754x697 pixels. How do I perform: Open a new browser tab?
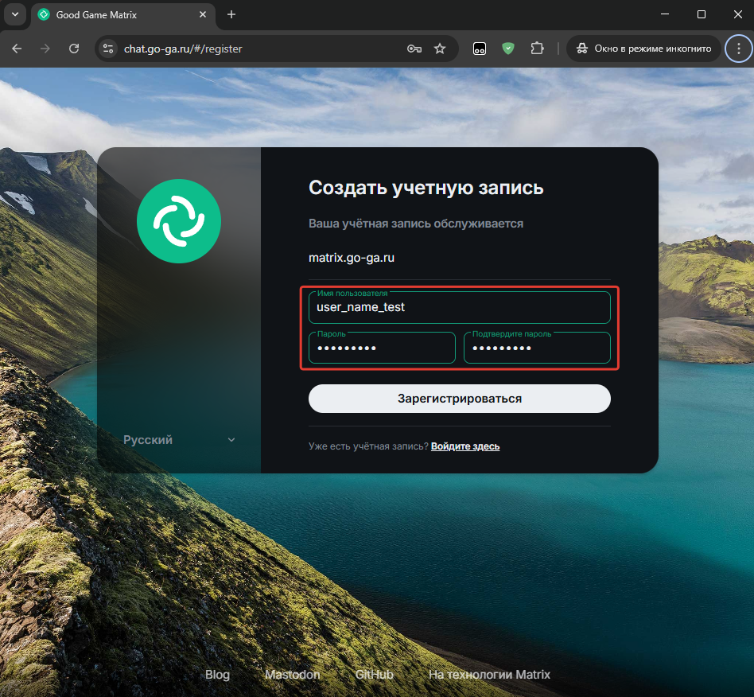(x=231, y=14)
